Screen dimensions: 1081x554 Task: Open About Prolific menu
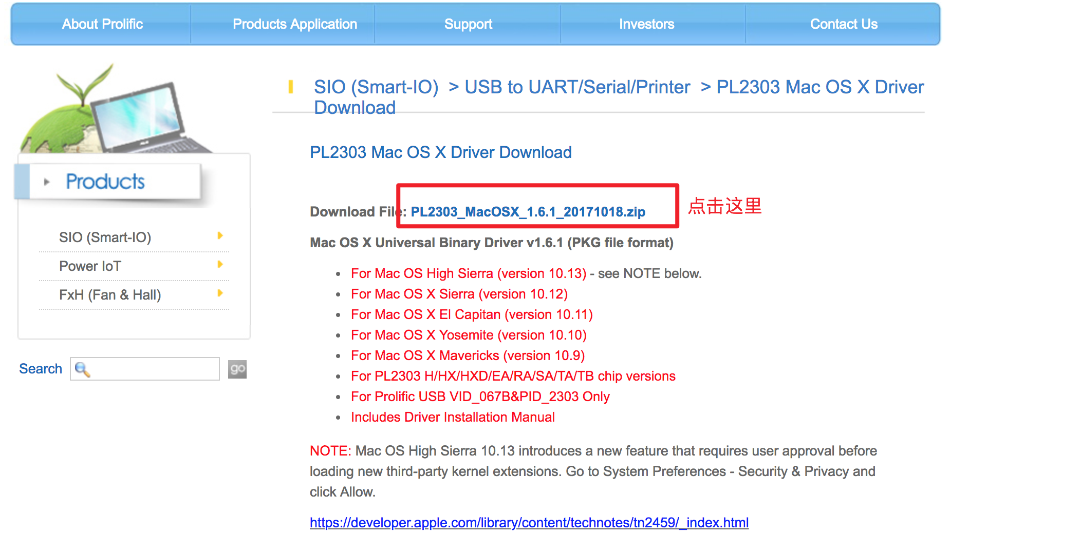click(x=102, y=24)
